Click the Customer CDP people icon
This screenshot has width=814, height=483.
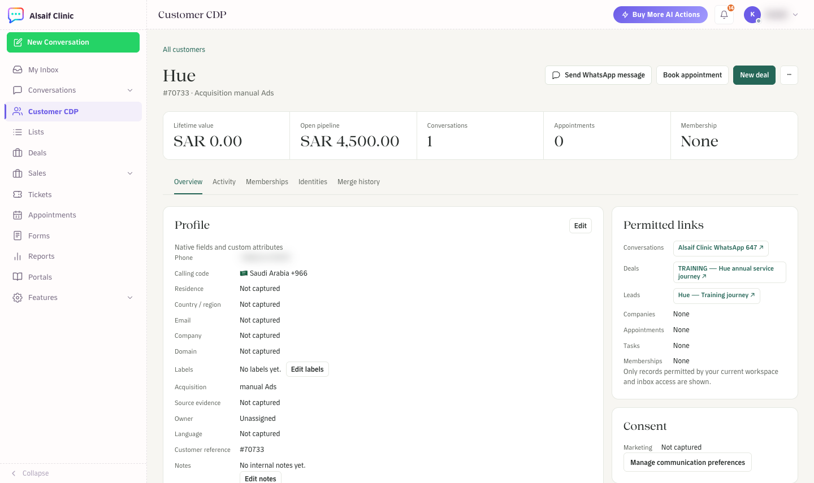click(18, 111)
